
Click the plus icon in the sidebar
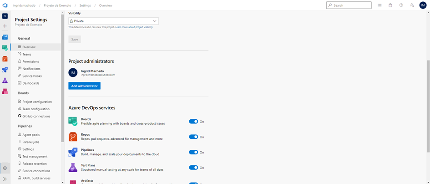tap(5, 26)
